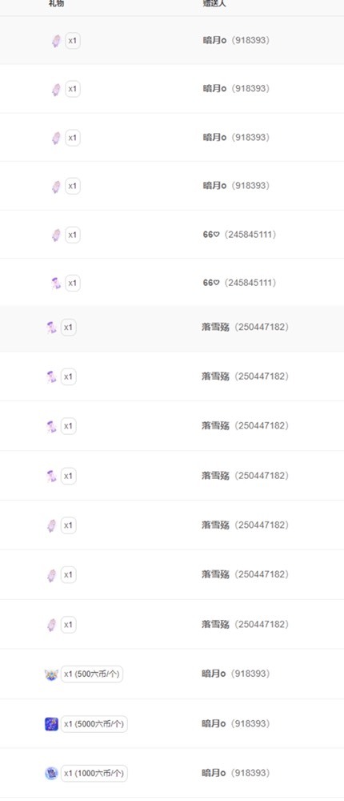This screenshot has width=344, height=801.
Task: Click the scroll gift icon in the second 66♡ row
Action: click(x=56, y=283)
